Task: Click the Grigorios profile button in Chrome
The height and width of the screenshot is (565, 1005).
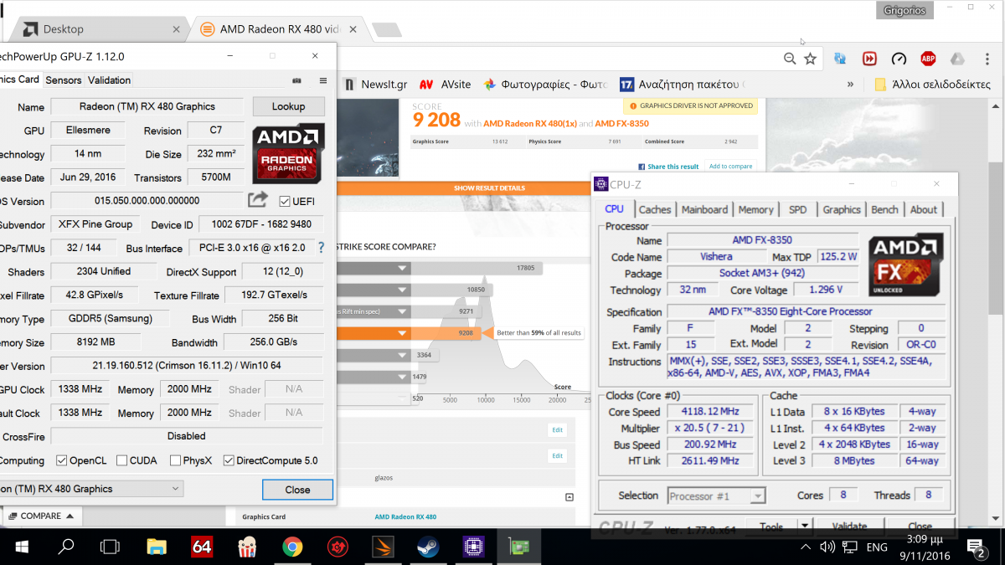Action: click(x=903, y=10)
